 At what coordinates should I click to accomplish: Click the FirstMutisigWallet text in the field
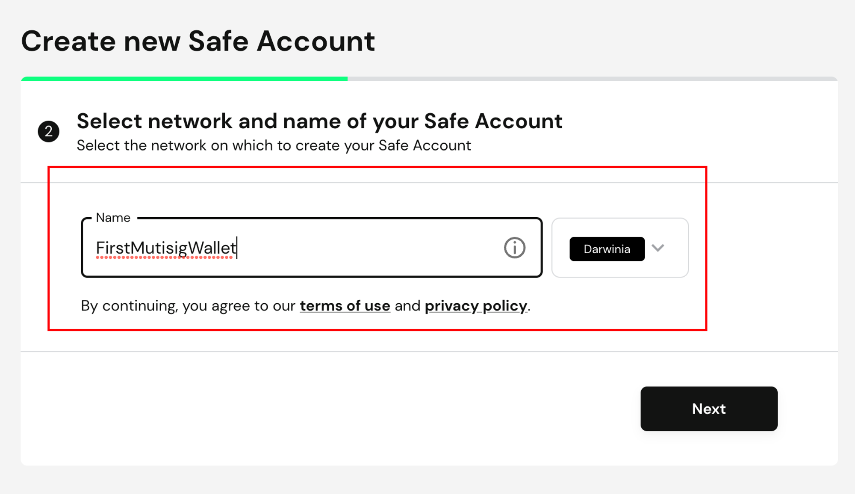tap(165, 248)
